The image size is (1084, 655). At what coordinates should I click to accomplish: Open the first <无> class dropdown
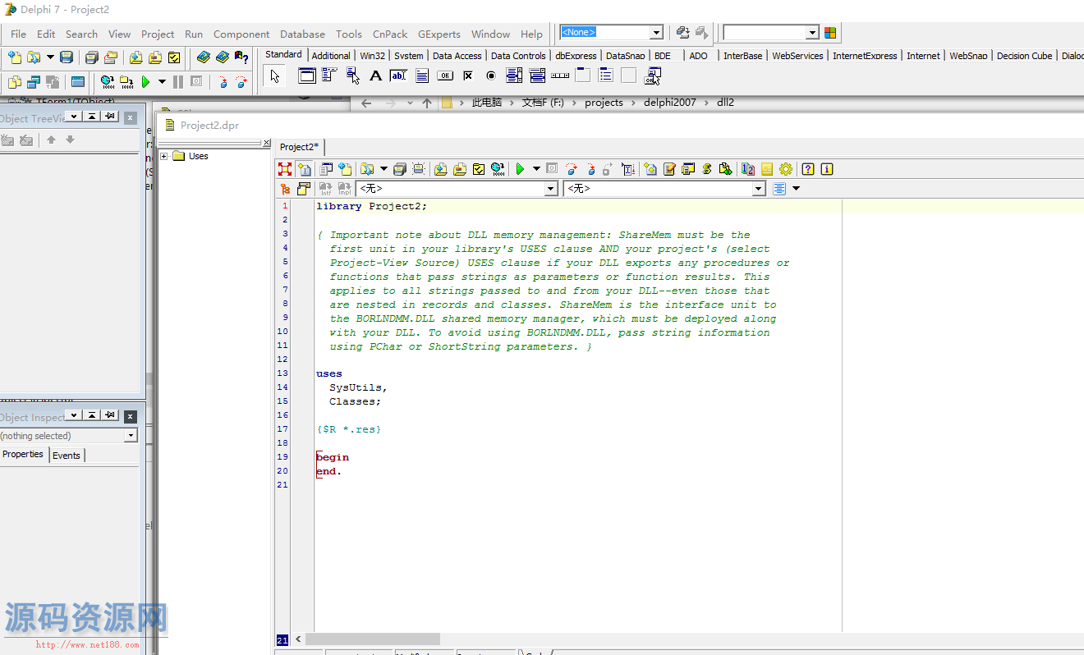pos(551,189)
